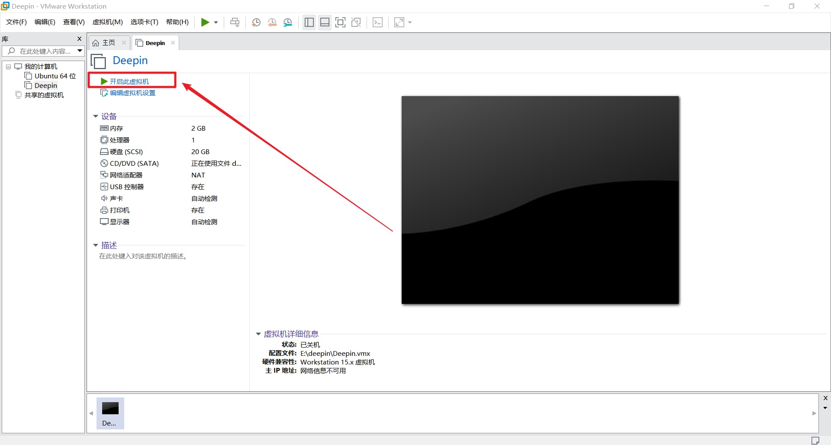Collapse the 描述 section

pos(96,245)
